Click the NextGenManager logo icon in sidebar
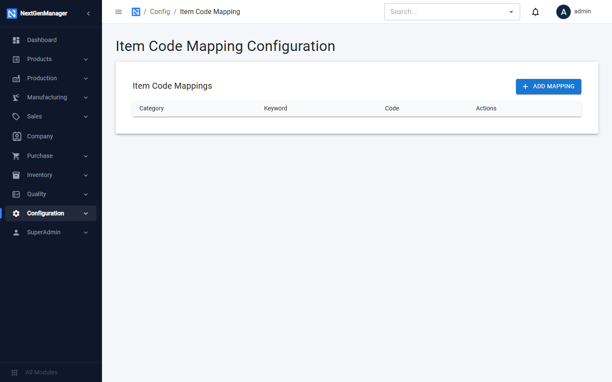This screenshot has height=382, width=612. coord(12,14)
